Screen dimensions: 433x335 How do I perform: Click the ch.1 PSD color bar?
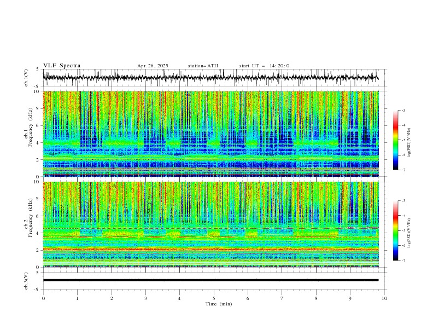(395, 140)
